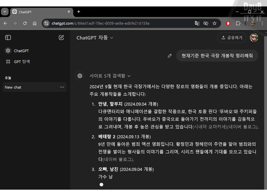Toggle the sidebar with the panel icon
Viewport: 267px width, 196px height.
8,37
